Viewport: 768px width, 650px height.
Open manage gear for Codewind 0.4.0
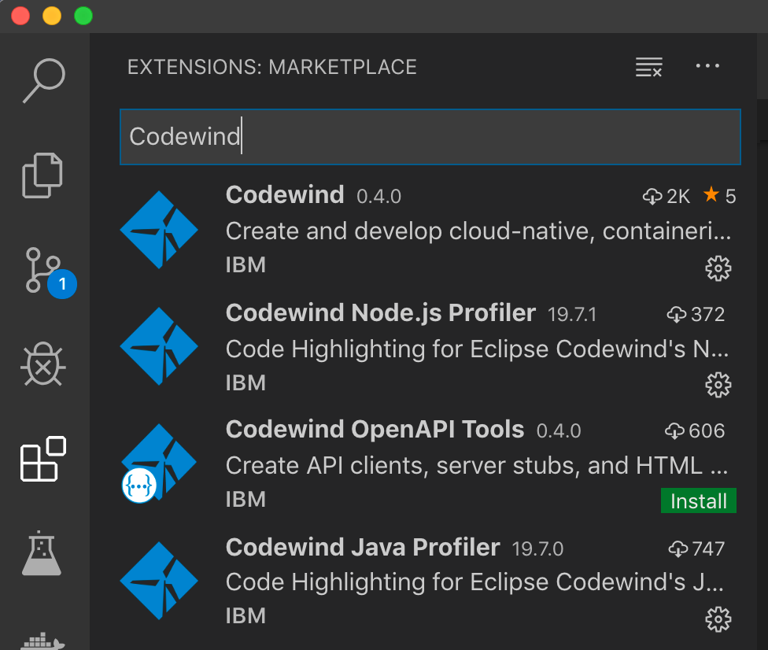(x=718, y=268)
